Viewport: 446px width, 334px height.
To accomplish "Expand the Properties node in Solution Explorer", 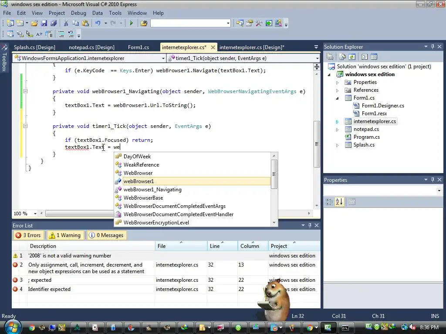I will pos(338,83).
